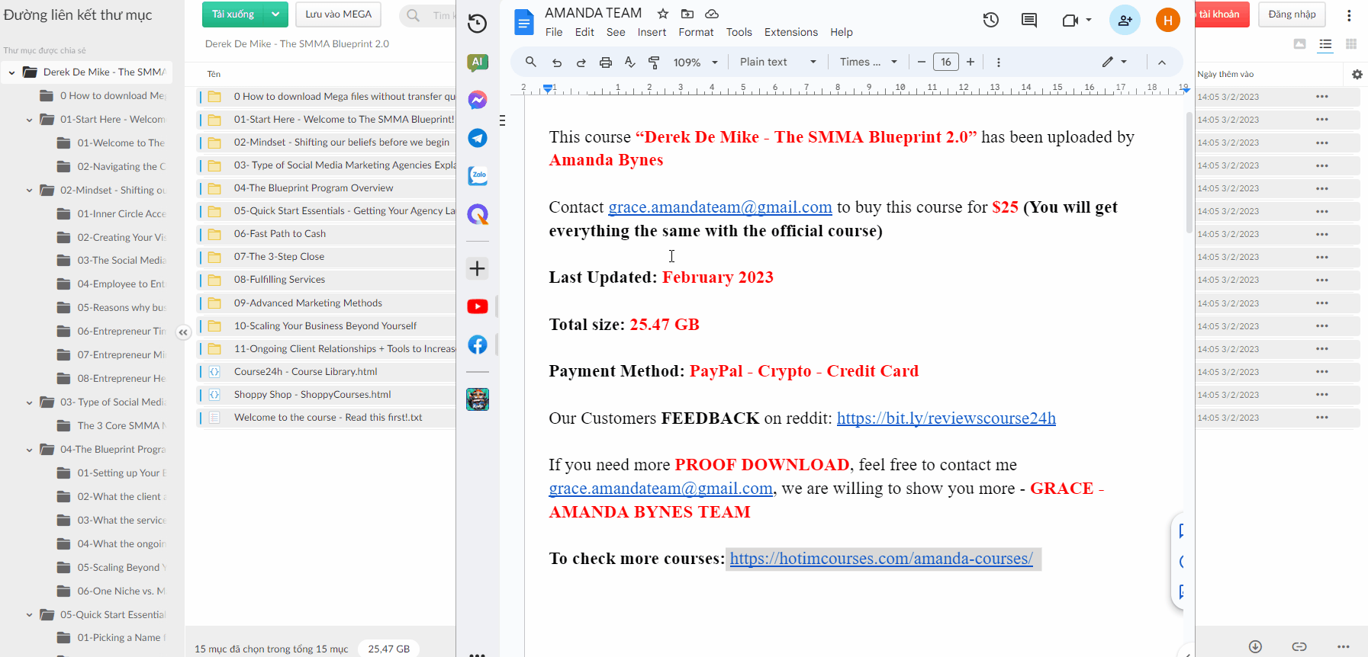Switch MEGA to list view

(x=1325, y=45)
